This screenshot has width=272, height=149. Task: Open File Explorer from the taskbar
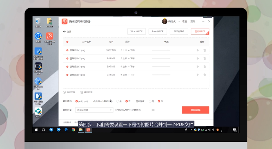(x=81, y=130)
